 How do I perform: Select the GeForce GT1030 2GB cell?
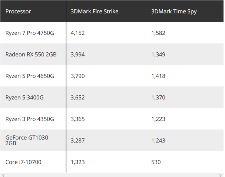pos(27,140)
